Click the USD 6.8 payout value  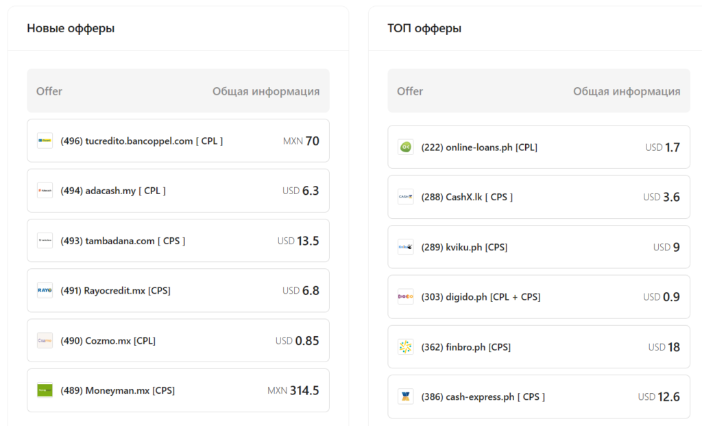click(x=301, y=290)
